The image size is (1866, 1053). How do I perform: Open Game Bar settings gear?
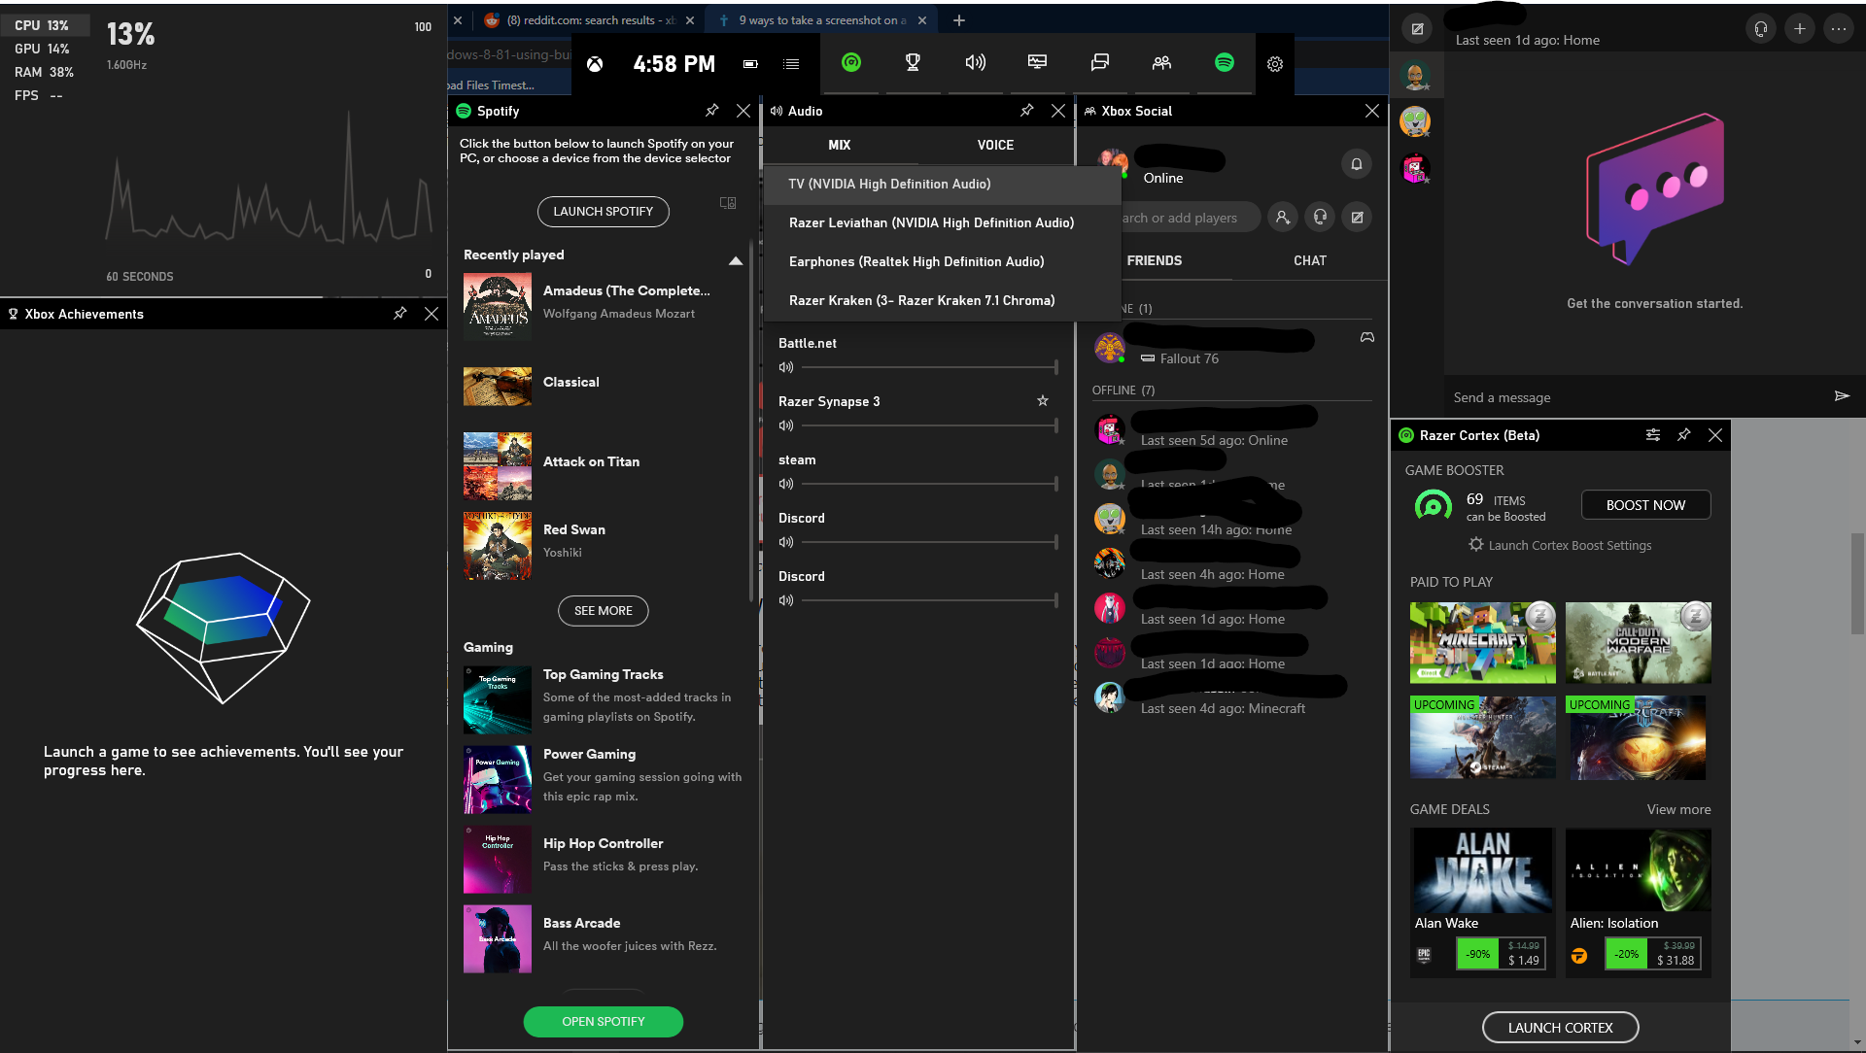coord(1275,64)
